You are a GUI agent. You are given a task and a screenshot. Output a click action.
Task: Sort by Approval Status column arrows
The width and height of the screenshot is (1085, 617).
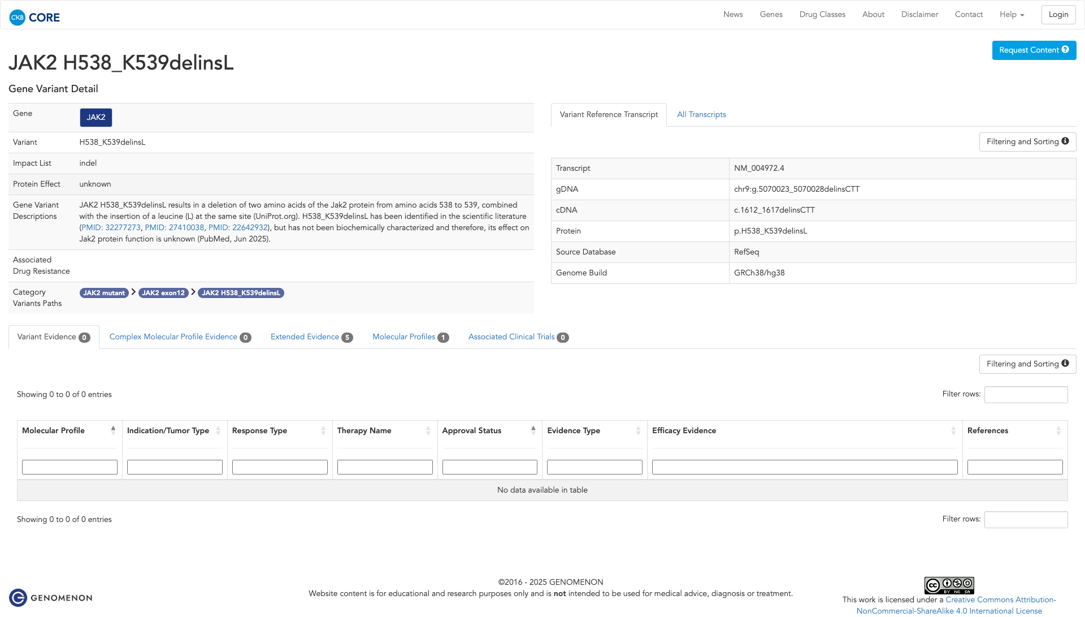click(x=533, y=430)
